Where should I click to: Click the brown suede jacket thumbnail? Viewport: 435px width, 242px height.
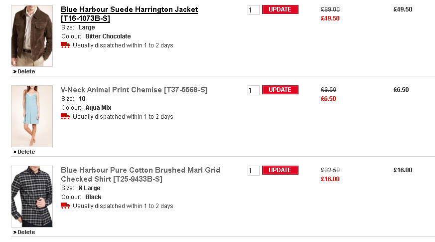pyautogui.click(x=32, y=36)
